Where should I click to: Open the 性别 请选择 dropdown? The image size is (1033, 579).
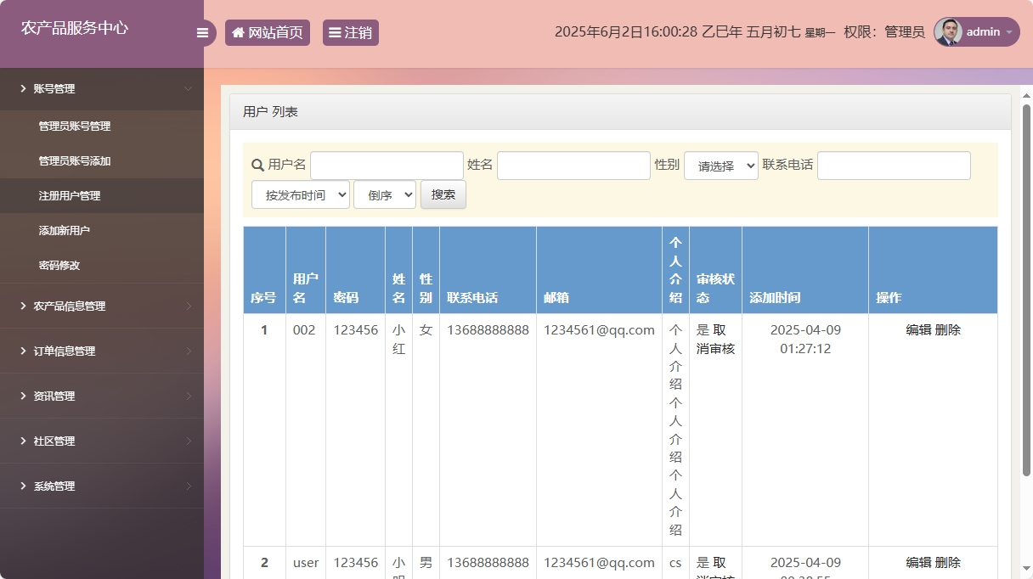click(x=720, y=166)
